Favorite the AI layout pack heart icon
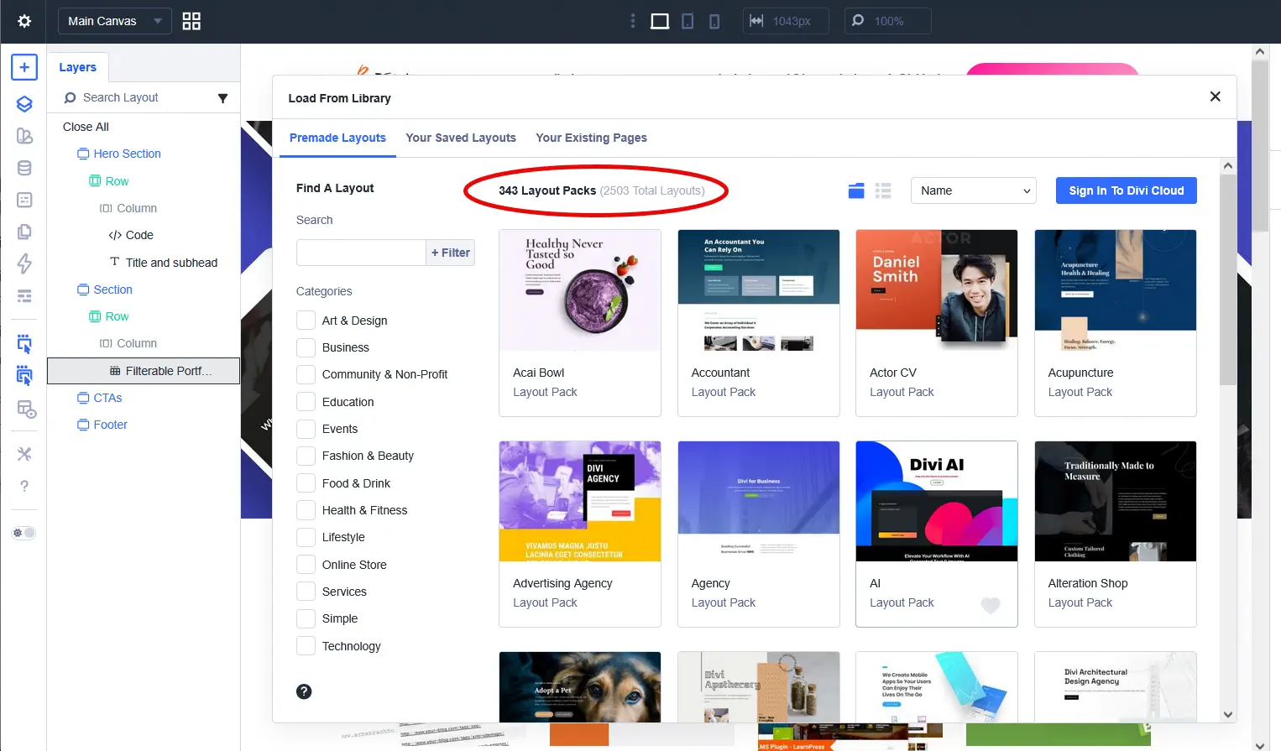This screenshot has width=1281, height=751. click(991, 605)
